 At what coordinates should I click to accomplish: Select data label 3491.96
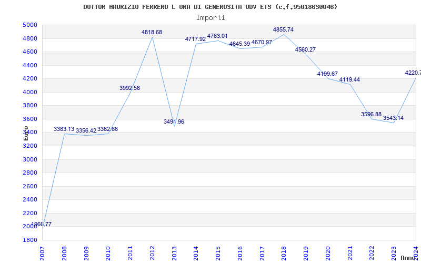click(x=174, y=122)
